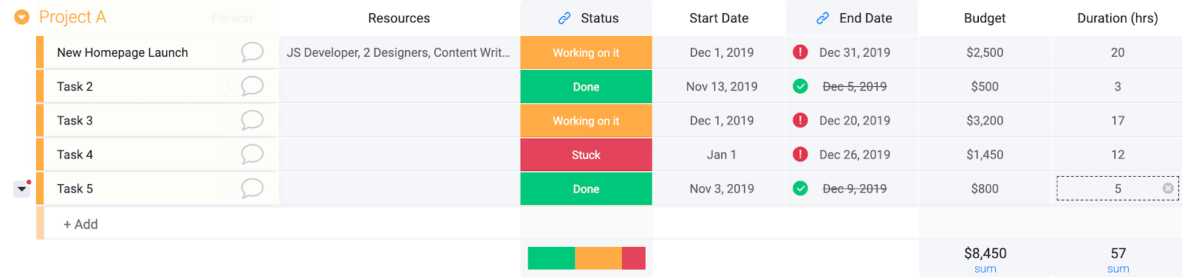Clear the Task 5 duration value
Viewport: 1182px width, 280px height.
[1168, 189]
